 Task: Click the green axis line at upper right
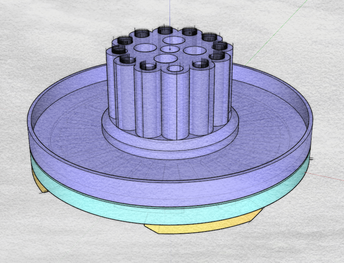coord(277,32)
